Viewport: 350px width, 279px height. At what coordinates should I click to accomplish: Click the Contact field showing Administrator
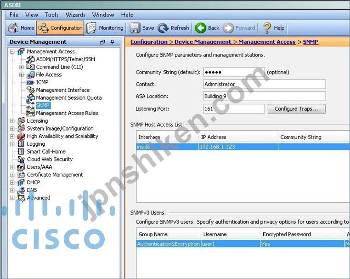(265, 84)
